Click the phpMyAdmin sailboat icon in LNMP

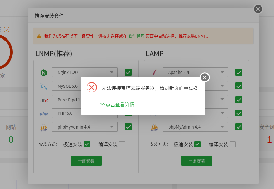pos(44,127)
